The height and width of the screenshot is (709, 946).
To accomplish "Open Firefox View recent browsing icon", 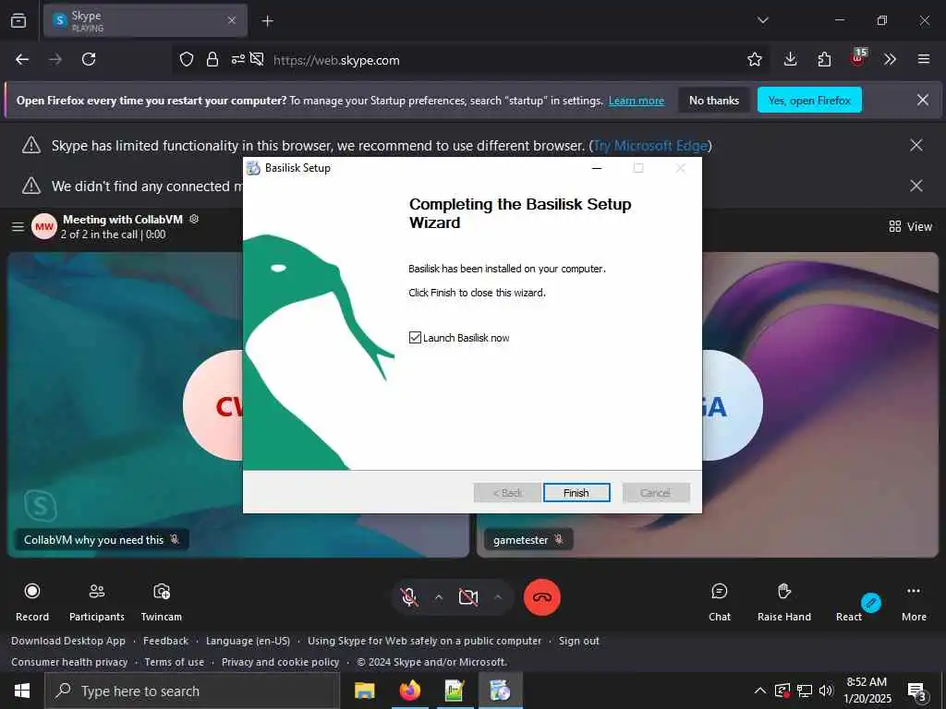I will (x=18, y=20).
